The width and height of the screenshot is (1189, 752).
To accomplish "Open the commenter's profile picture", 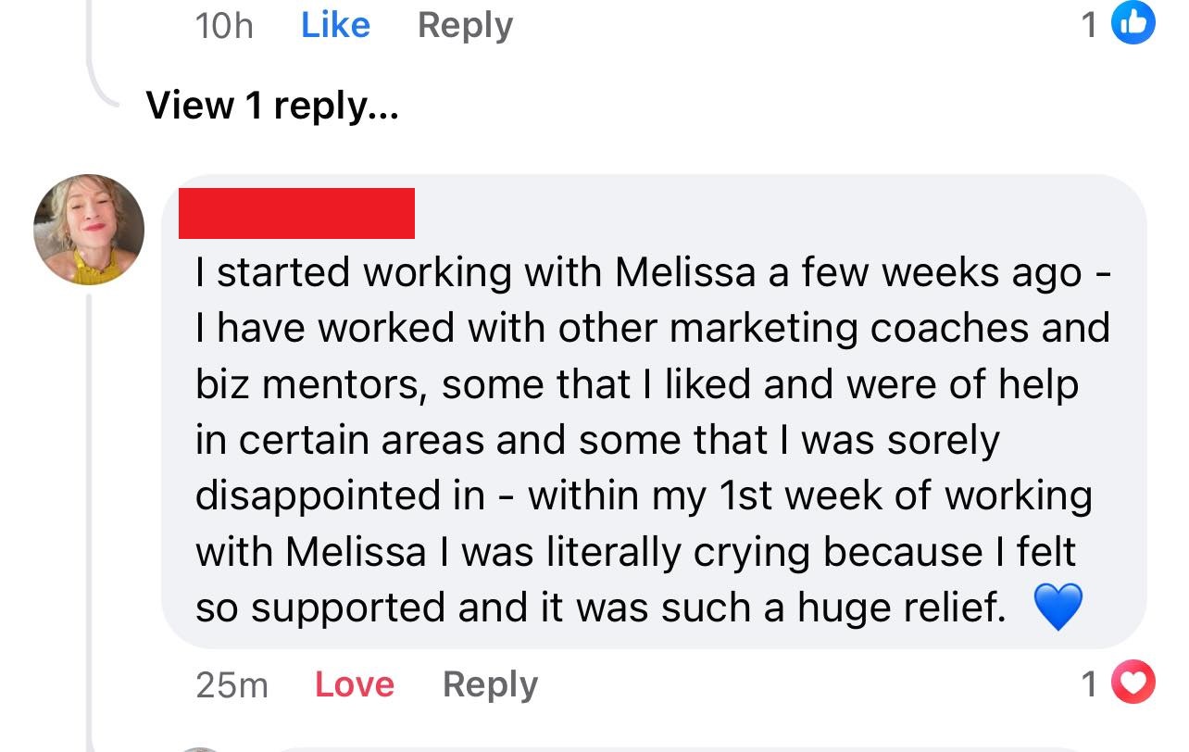I will [89, 229].
